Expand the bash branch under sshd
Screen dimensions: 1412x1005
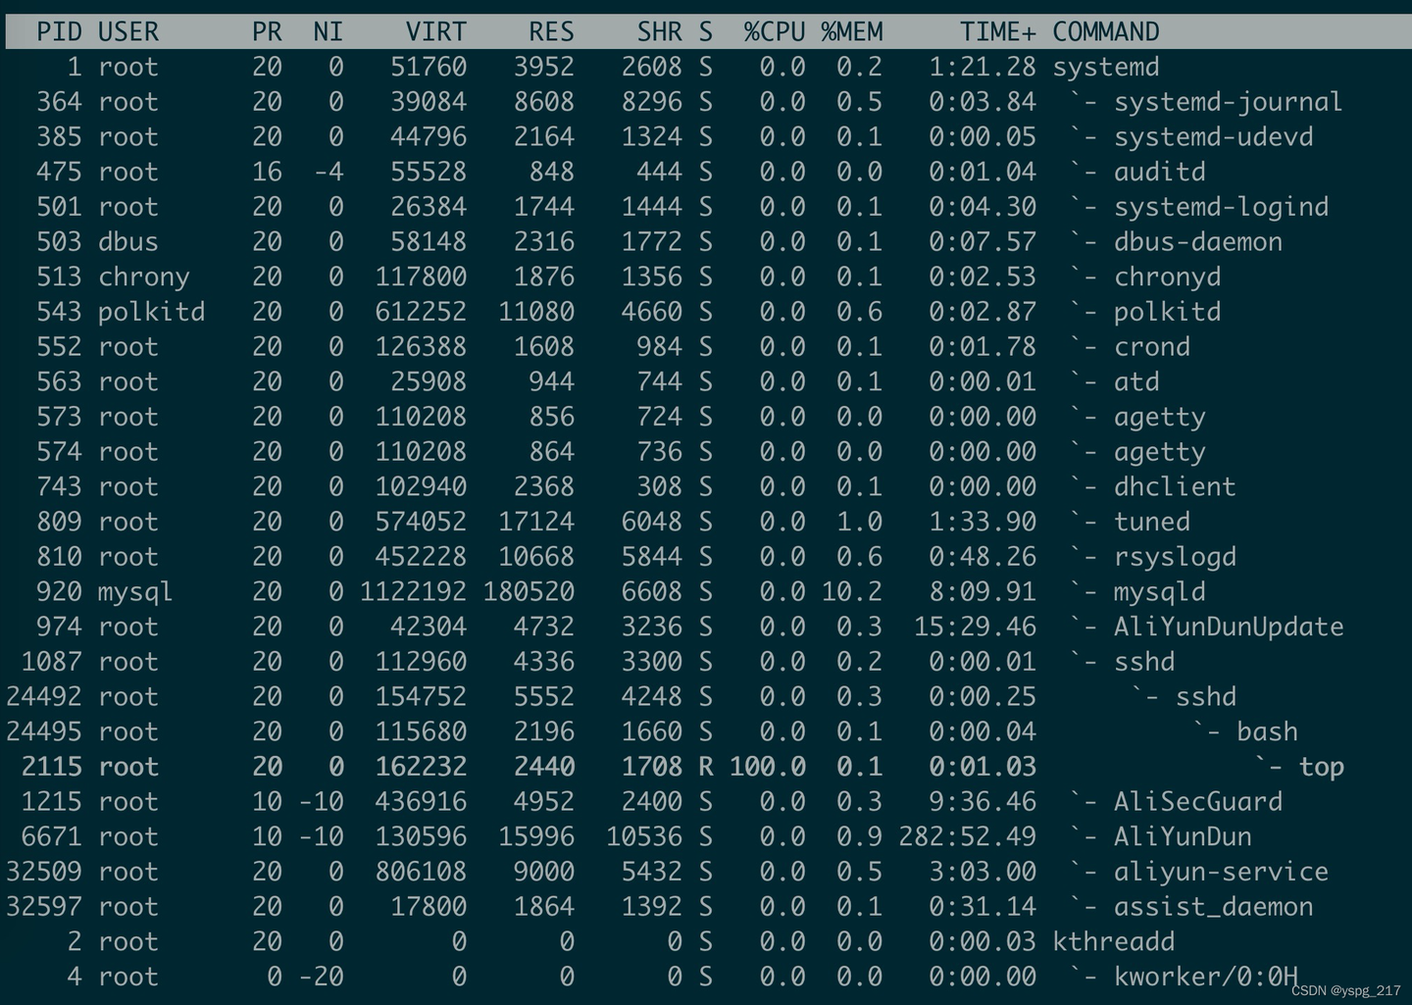(x=1206, y=731)
